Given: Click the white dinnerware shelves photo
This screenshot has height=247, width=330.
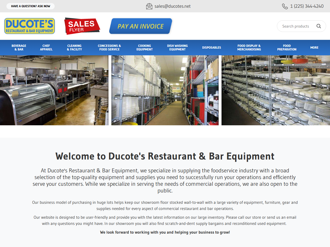Looking at the screenshot, I should click(276, 90).
